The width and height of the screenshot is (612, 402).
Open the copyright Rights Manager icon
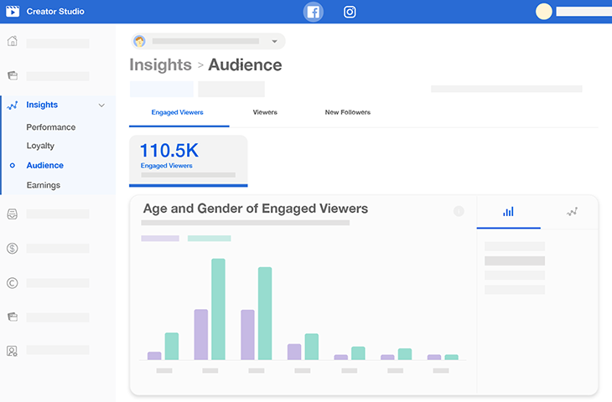pyautogui.click(x=13, y=282)
